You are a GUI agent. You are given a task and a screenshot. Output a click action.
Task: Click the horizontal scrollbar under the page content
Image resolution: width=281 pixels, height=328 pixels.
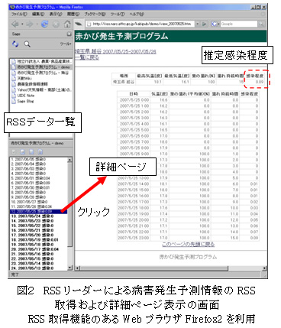pos(154,268)
